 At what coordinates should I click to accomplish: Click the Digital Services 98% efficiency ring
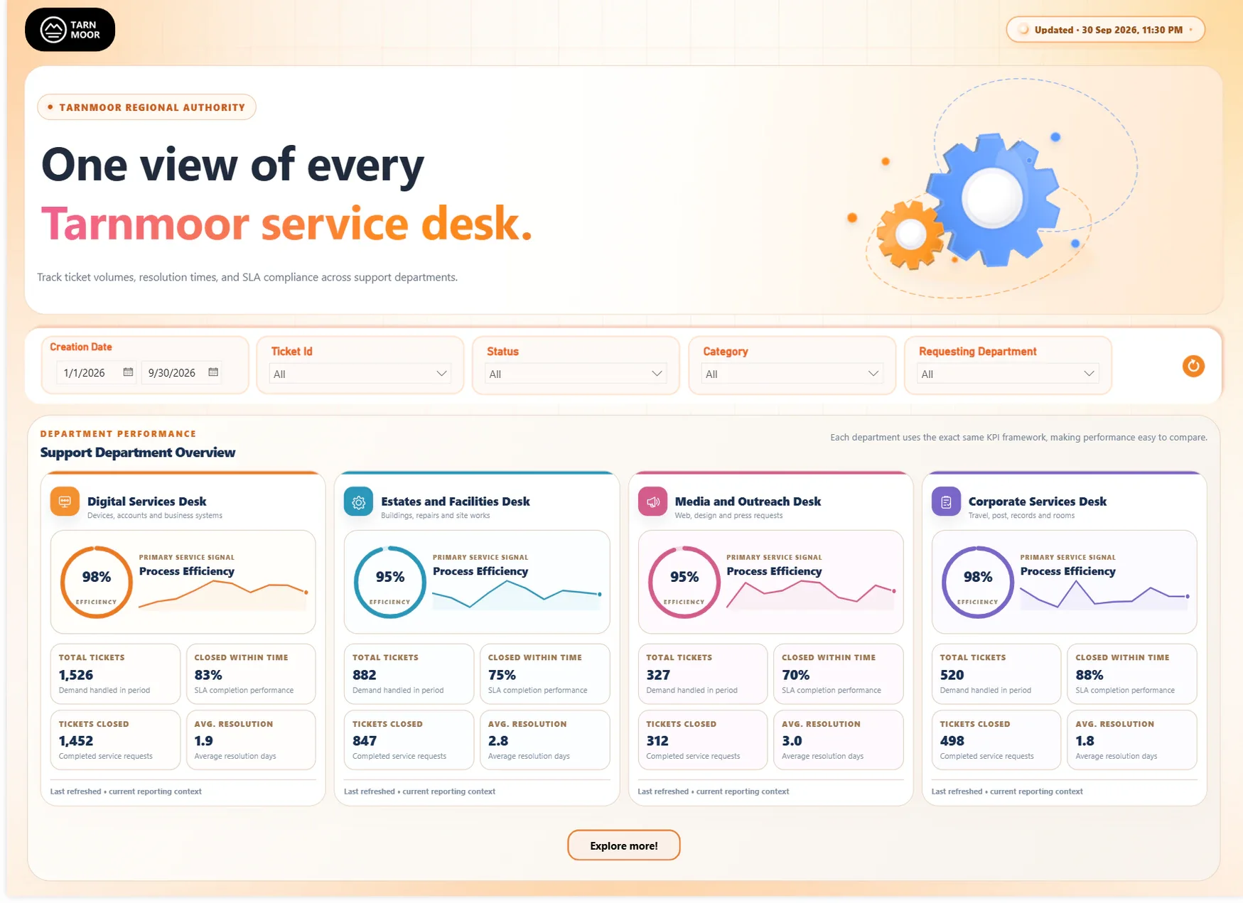tap(97, 582)
